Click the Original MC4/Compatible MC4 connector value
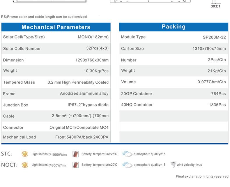Screen dimensions: 230x187 point(79,128)
